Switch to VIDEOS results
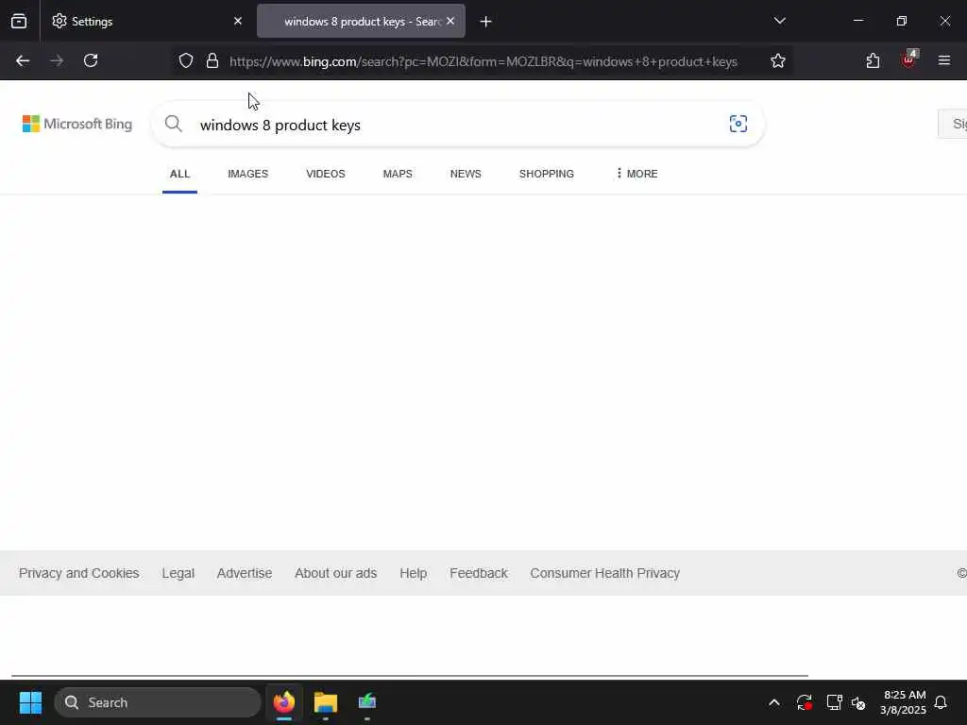Viewport: 967px width, 725px height. pyautogui.click(x=326, y=174)
